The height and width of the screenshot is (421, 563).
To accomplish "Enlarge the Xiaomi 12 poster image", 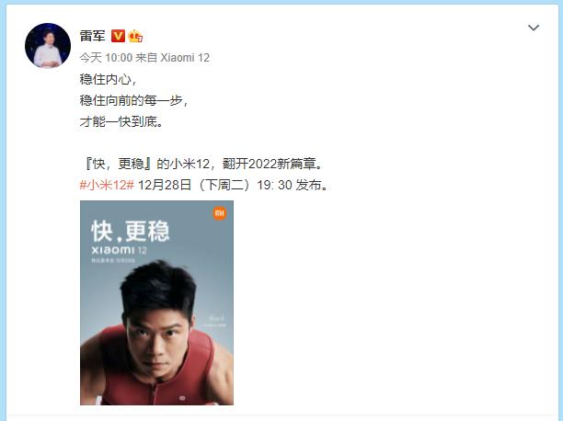I will 156,302.
